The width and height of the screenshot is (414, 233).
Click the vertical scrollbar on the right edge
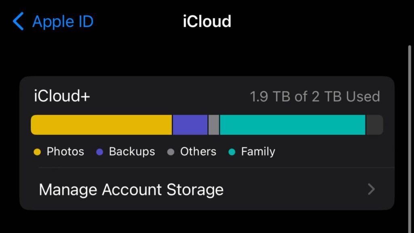[410, 121]
